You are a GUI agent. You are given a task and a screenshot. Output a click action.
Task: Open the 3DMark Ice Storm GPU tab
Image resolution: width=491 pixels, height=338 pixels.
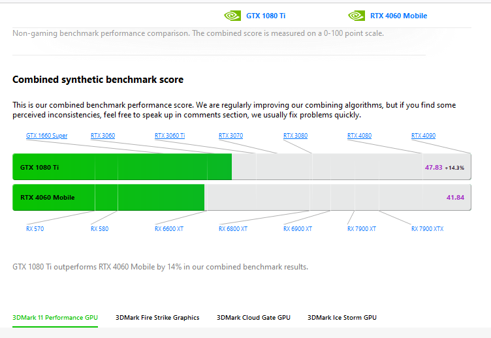pyautogui.click(x=342, y=317)
